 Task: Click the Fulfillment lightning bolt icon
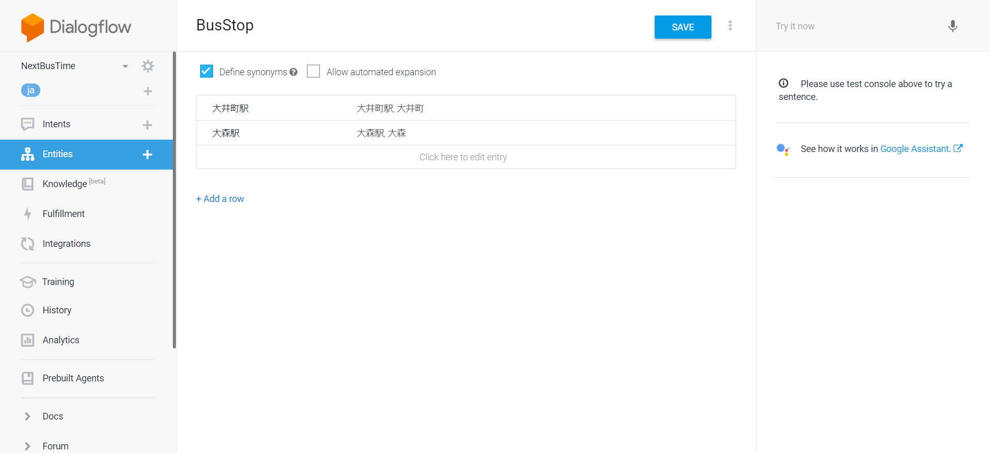coord(28,214)
